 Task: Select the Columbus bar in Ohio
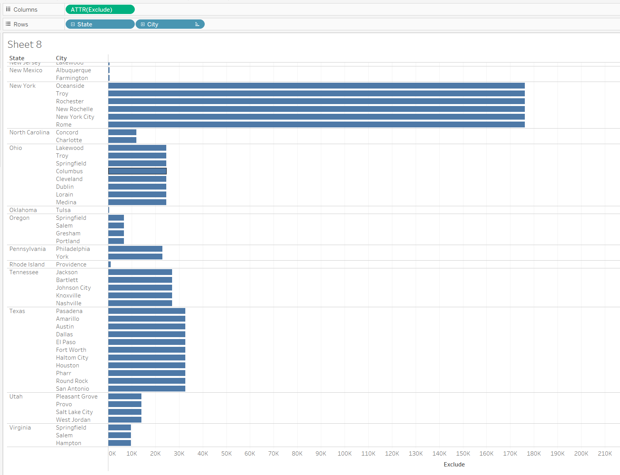[x=138, y=171]
